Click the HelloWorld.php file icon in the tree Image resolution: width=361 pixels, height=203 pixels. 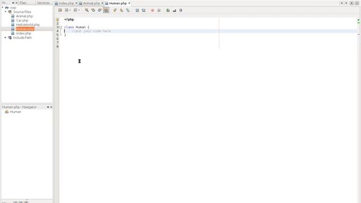13,25
